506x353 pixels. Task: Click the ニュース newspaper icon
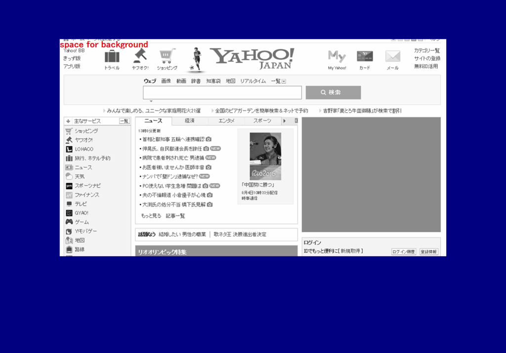coord(69,167)
